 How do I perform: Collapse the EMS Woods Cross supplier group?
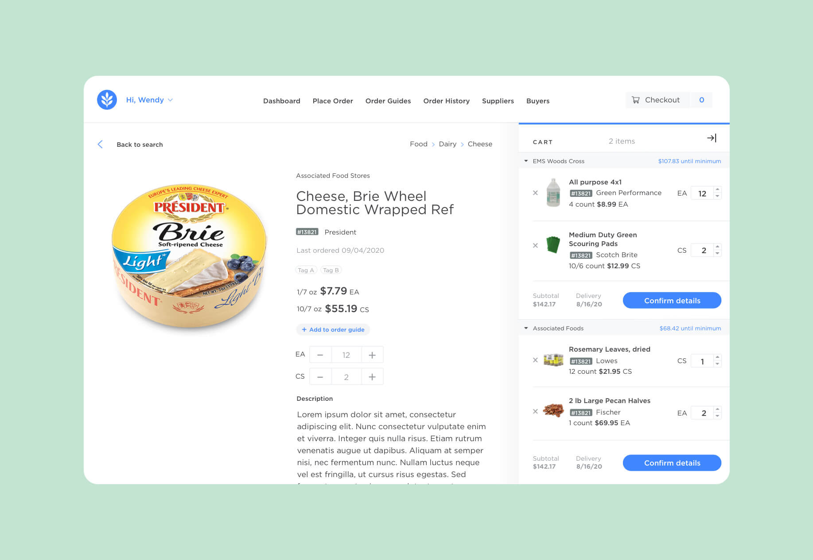coord(526,161)
